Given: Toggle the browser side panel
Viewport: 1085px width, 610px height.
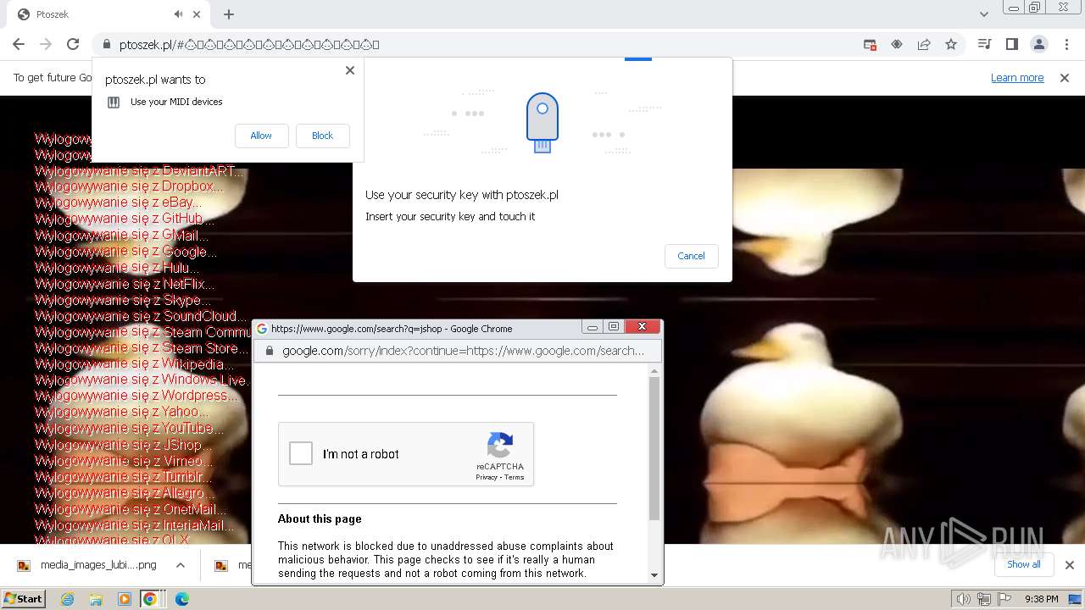Looking at the screenshot, I should point(1011,44).
